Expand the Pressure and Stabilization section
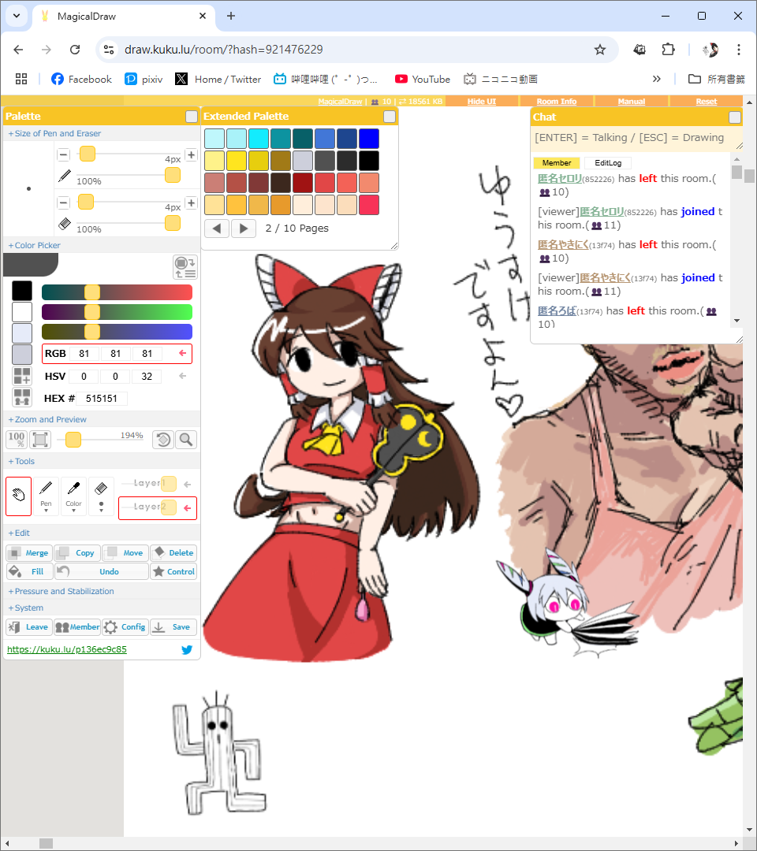The height and width of the screenshot is (851, 757). (62, 591)
